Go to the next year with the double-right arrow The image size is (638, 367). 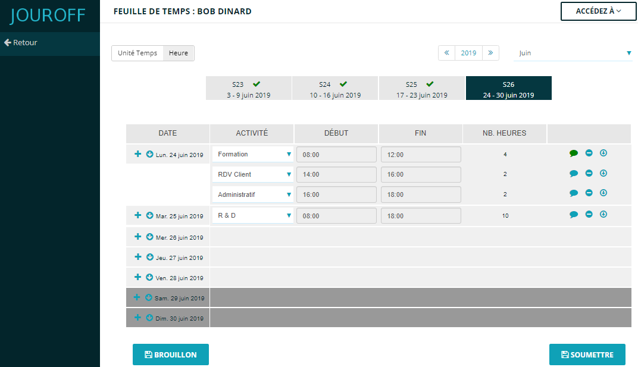click(x=490, y=53)
